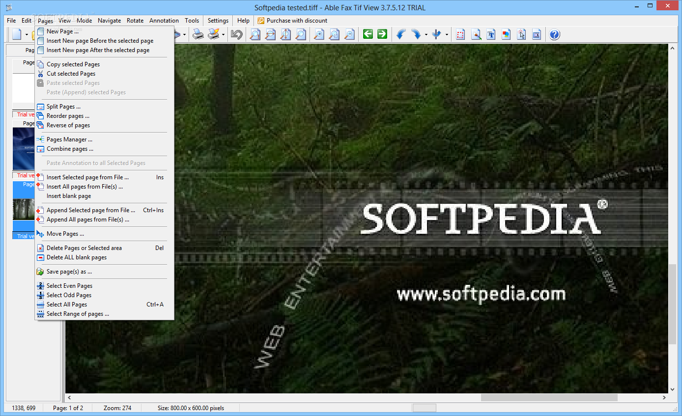The image size is (682, 416).
Task: Open the Edit menu
Action: 27,21
